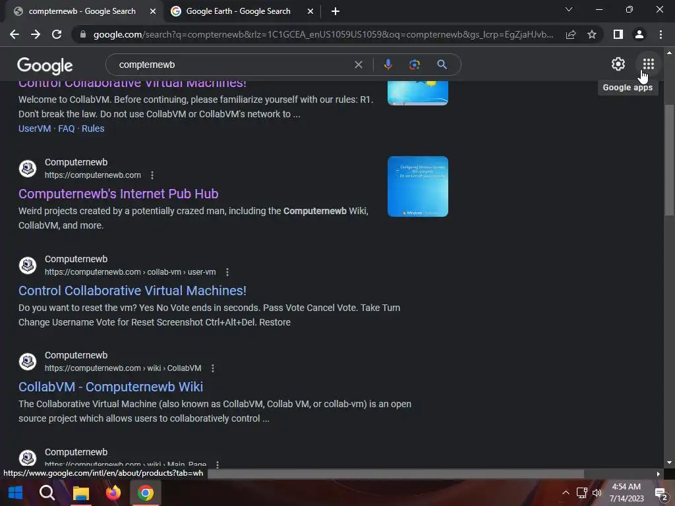Go to the Google logo homepage
This screenshot has width=675, height=506.
click(x=45, y=65)
